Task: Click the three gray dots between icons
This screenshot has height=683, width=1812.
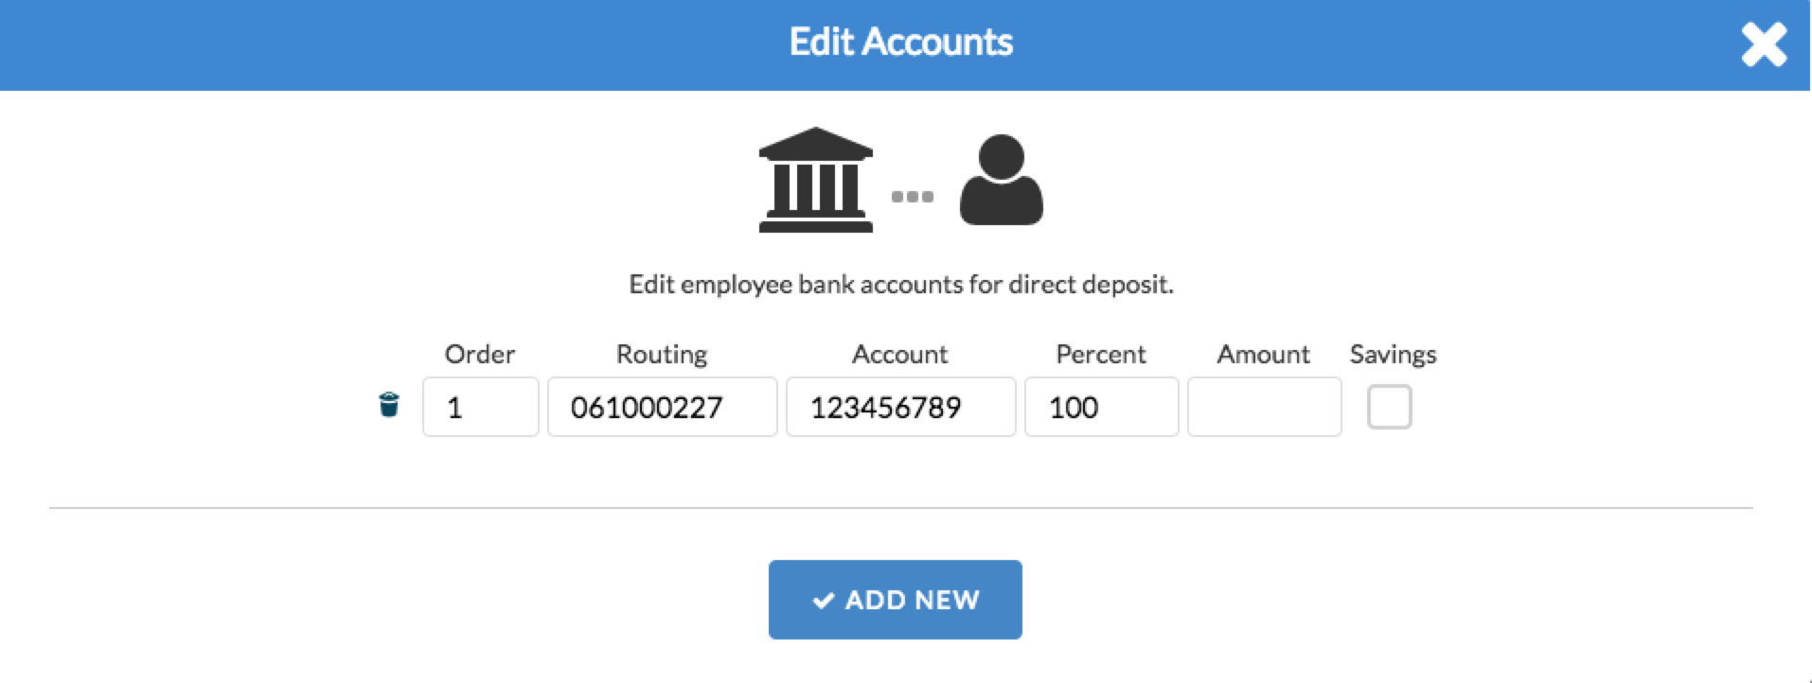Action: tap(913, 197)
